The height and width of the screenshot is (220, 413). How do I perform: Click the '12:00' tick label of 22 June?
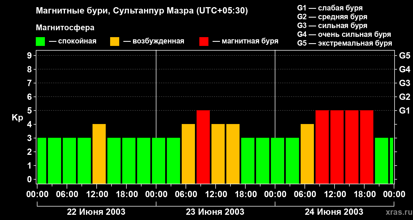(x=97, y=194)
